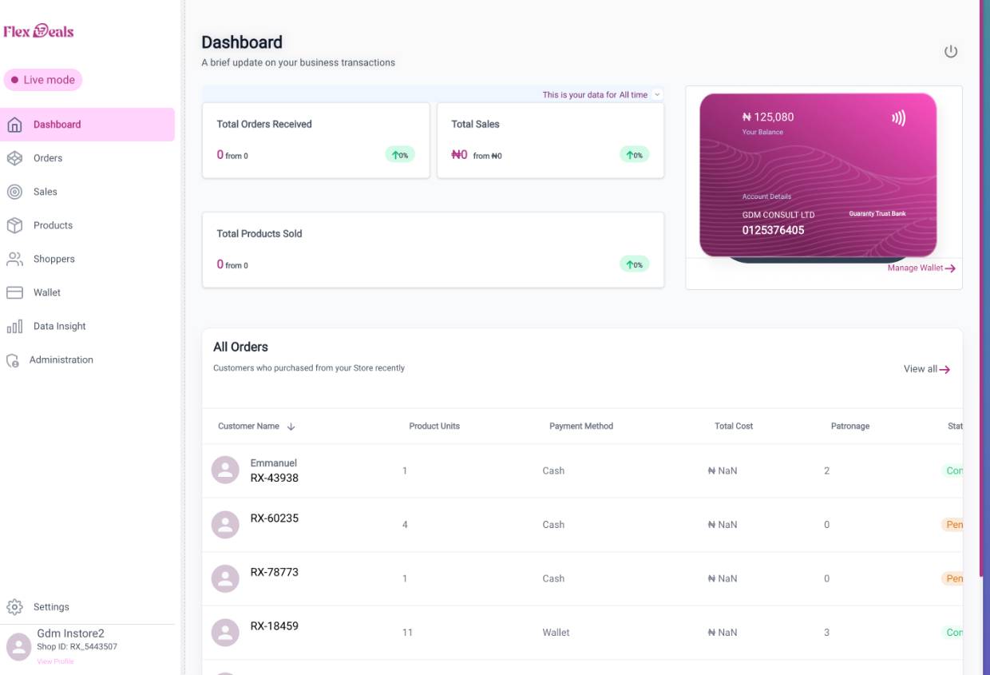990x675 pixels.
Task: Click the RX-18459 customer avatar
Action: coord(225,633)
